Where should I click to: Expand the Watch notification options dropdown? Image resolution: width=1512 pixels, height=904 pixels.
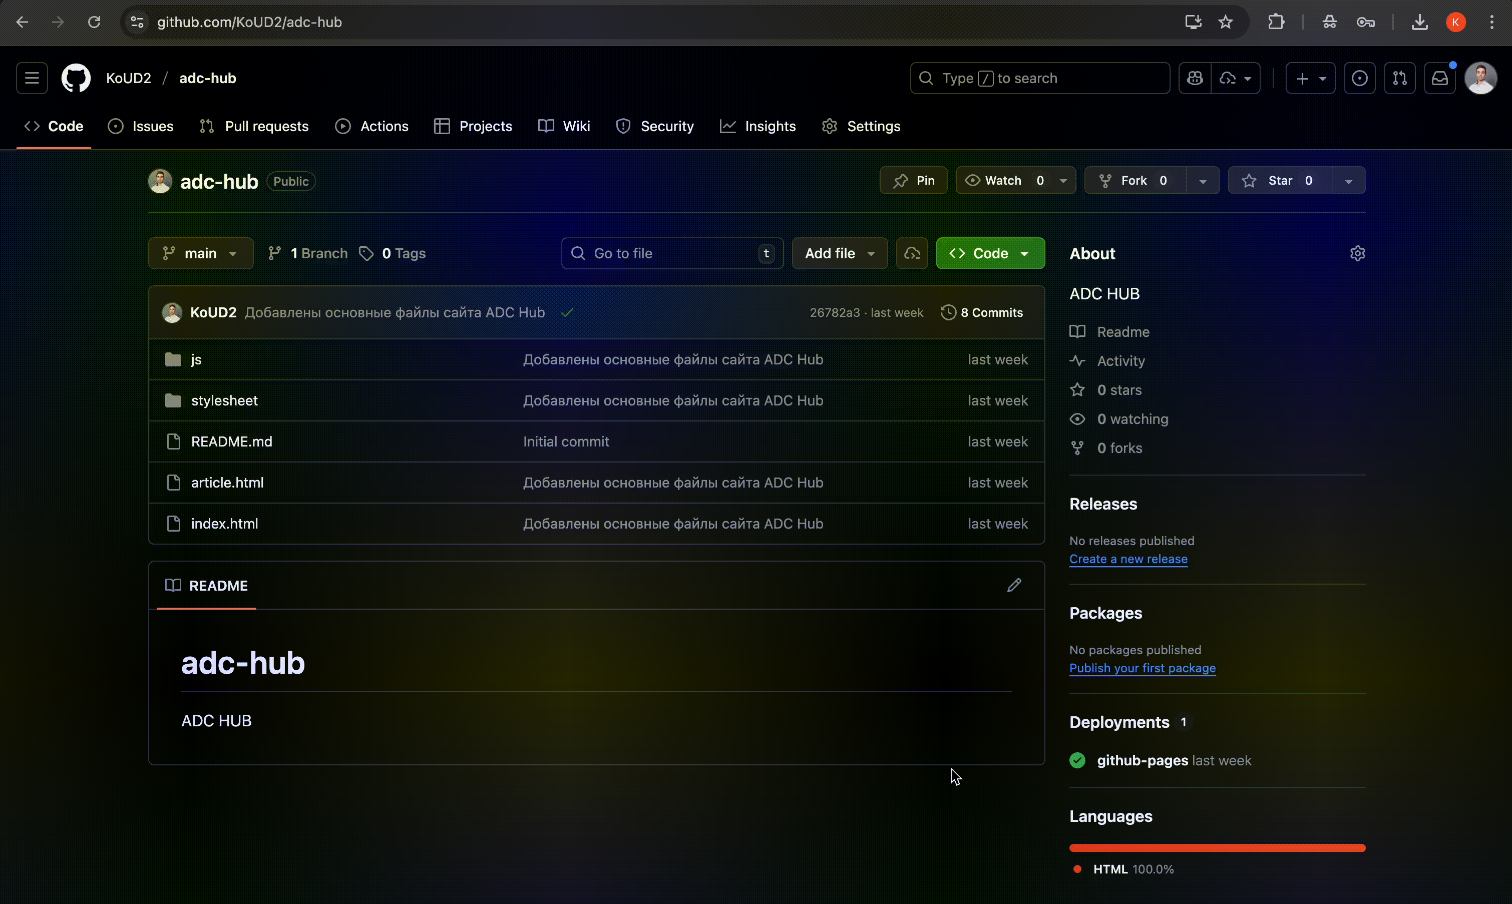(x=1063, y=181)
